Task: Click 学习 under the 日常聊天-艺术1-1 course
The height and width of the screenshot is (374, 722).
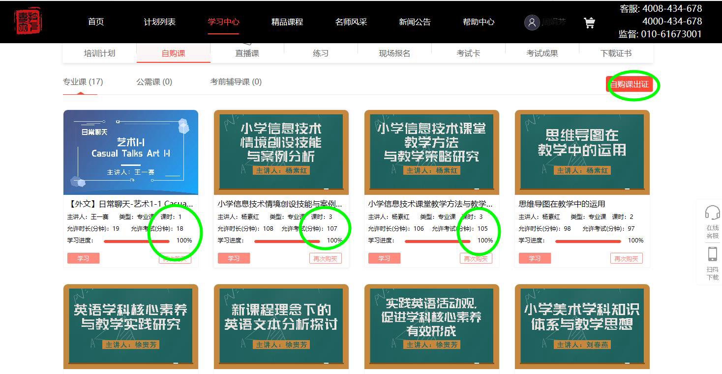Action: [83, 258]
